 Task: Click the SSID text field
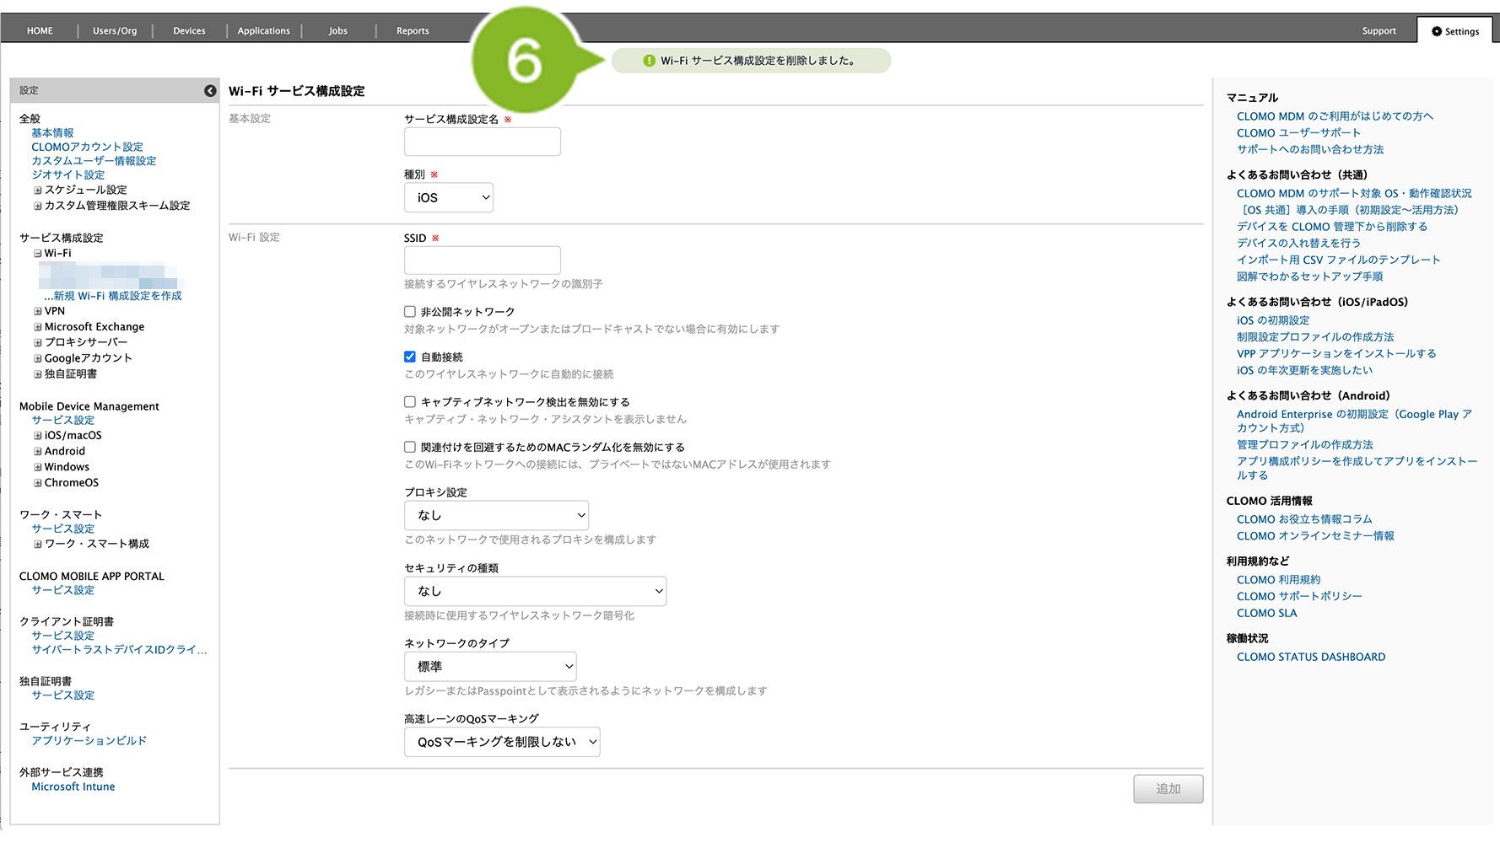(482, 260)
